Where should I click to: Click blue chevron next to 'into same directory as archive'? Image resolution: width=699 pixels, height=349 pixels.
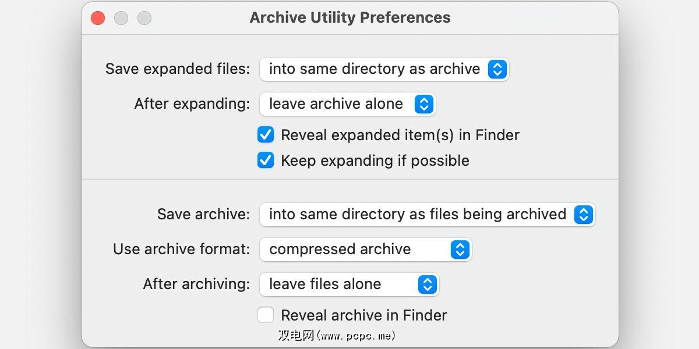[x=497, y=69]
